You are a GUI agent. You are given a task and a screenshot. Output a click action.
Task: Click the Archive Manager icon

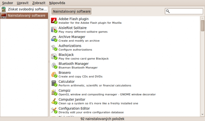[x=54, y=39]
